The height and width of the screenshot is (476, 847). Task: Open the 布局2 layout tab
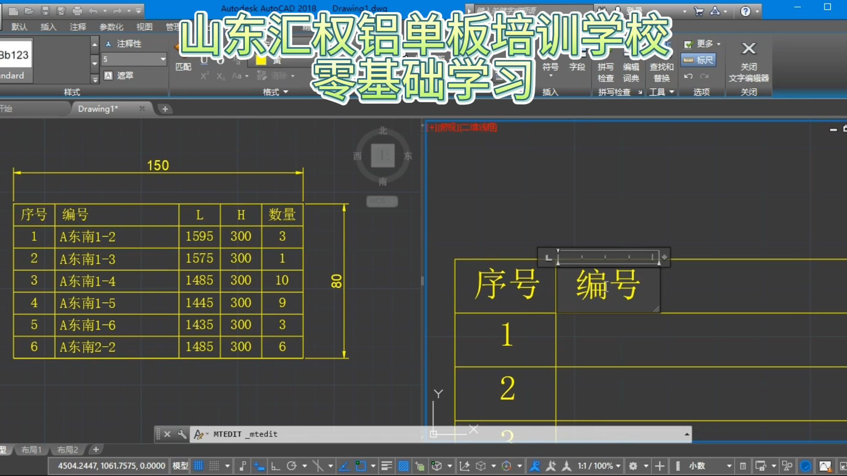pyautogui.click(x=67, y=449)
